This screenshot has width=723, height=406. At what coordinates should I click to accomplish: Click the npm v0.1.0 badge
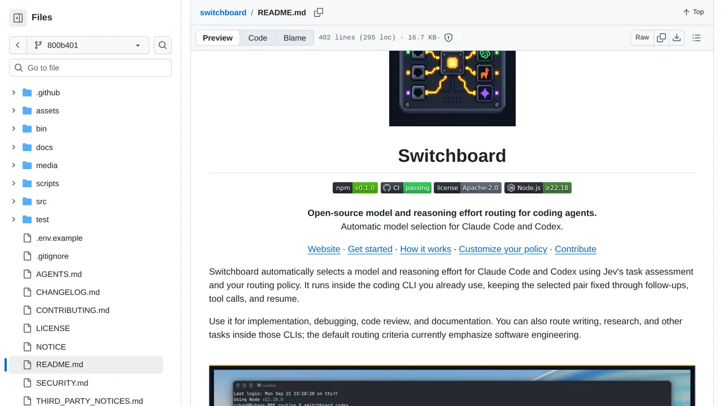click(355, 188)
